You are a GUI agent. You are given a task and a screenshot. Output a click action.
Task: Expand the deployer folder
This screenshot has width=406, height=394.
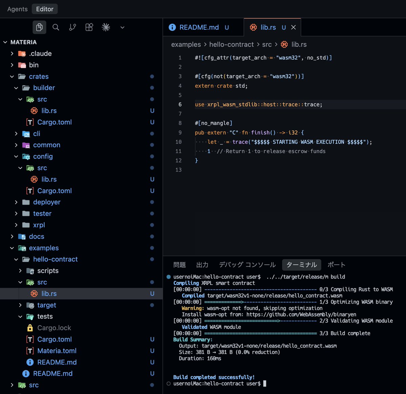(16, 202)
